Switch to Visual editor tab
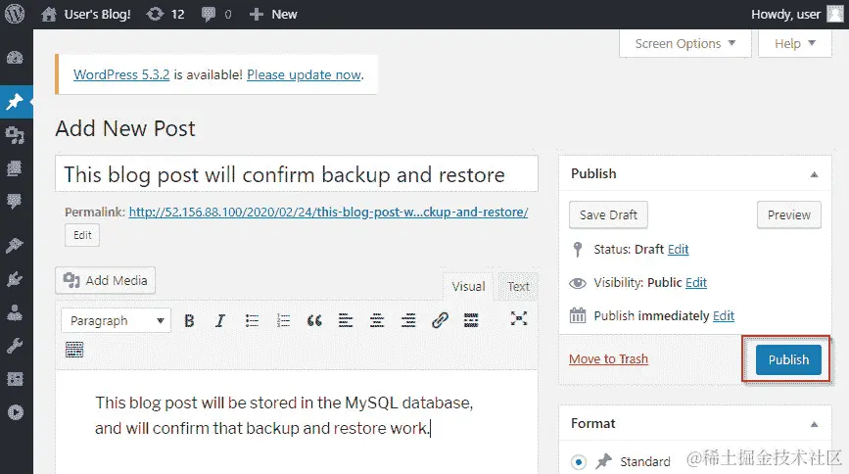The height and width of the screenshot is (474, 849). pyautogui.click(x=468, y=286)
